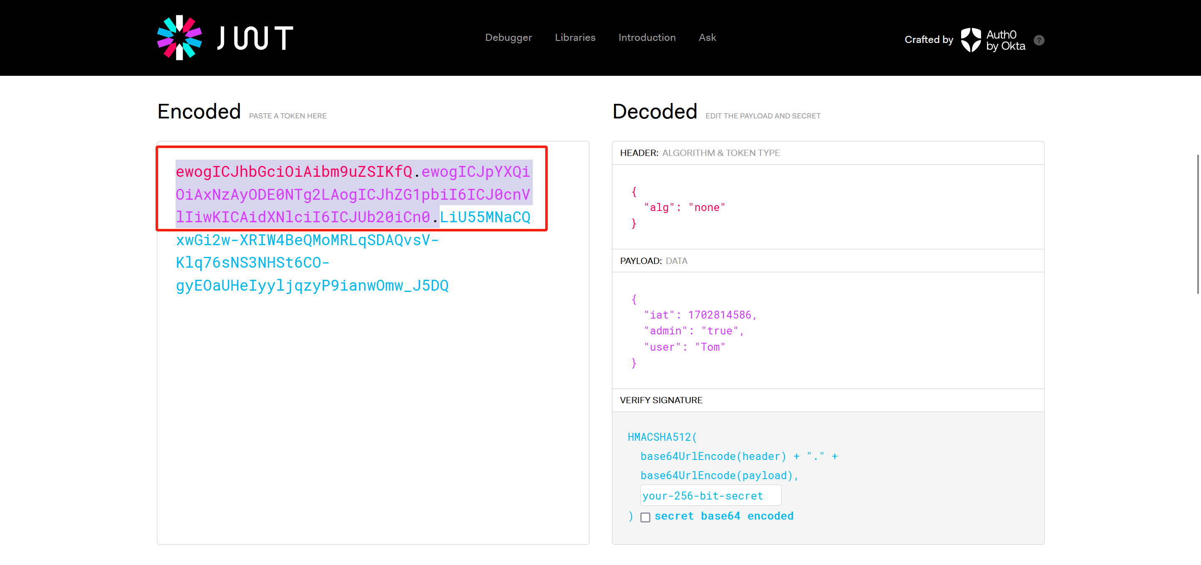Viewport: 1201px width, 565px height.
Task: Click the Auth0 shield icon
Action: click(971, 40)
